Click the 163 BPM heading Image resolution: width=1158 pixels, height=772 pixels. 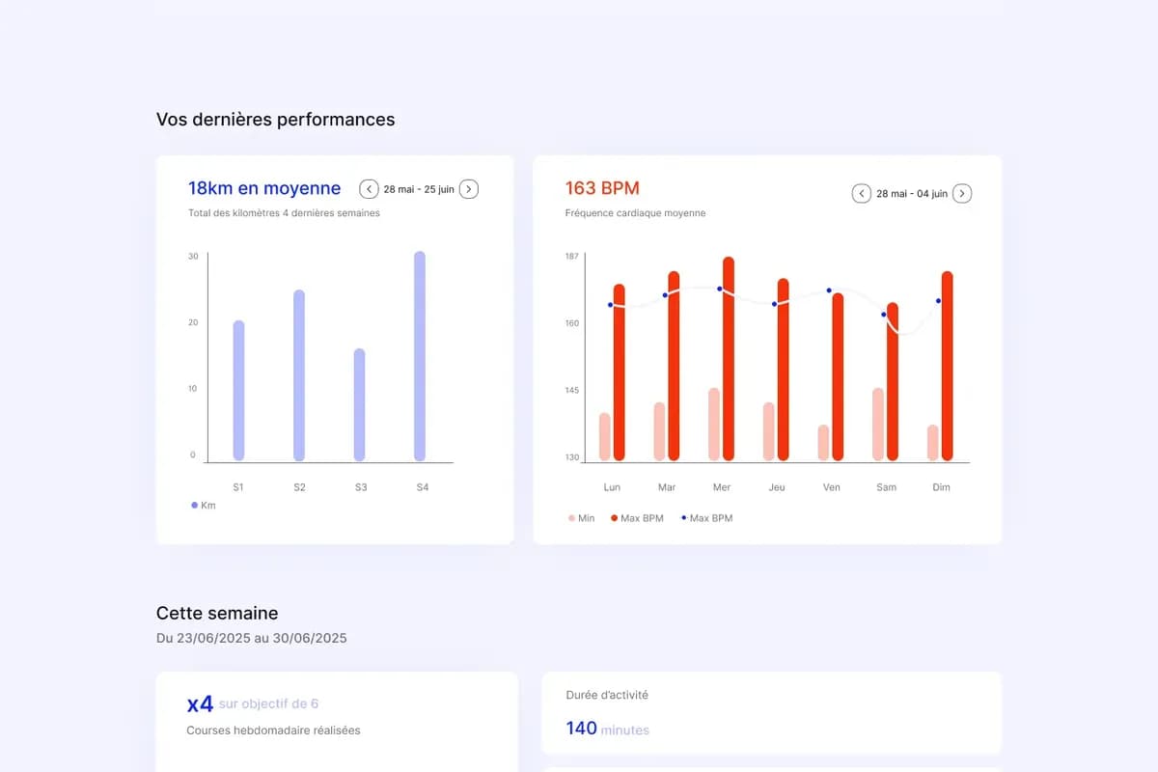pyautogui.click(x=602, y=187)
